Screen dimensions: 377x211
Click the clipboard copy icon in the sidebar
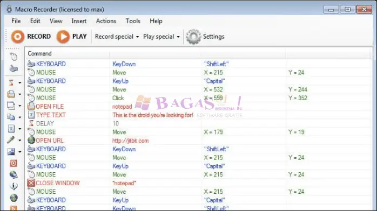coord(11,117)
